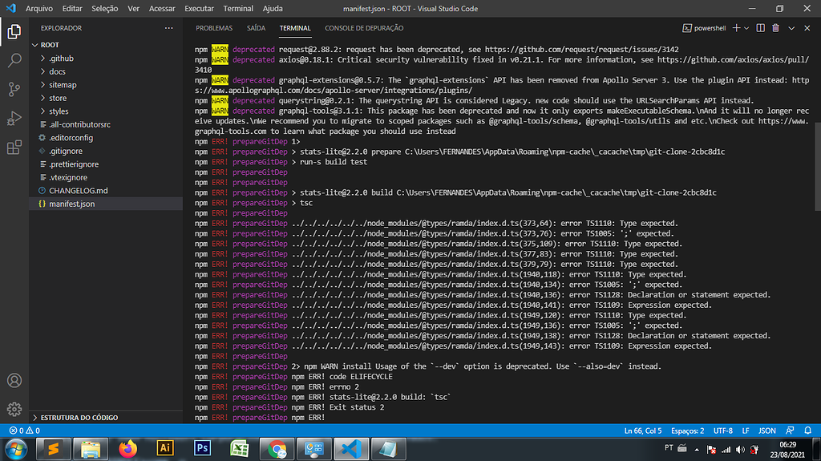Select the powershell terminal label
Viewport: 821px width, 461px height.
(x=704, y=28)
